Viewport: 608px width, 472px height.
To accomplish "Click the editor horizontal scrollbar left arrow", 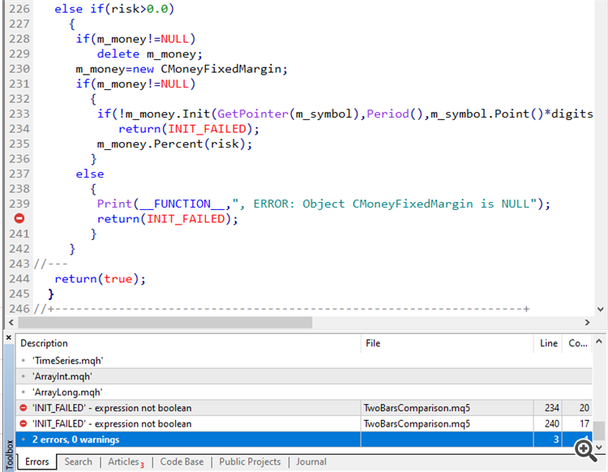I will click(9, 322).
